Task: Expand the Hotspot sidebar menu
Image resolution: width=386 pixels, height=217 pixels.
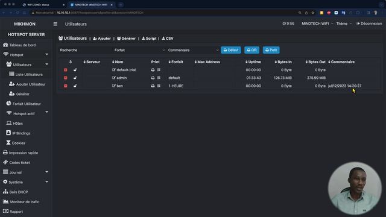Action: click(x=26, y=55)
